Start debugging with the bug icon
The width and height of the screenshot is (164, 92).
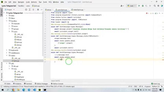pyautogui.click(x=143, y=6)
